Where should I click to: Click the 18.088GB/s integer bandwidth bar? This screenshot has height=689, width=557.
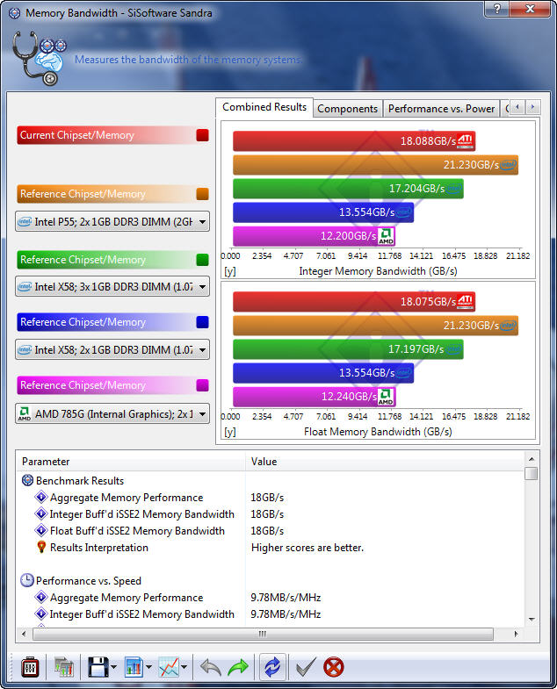[354, 141]
